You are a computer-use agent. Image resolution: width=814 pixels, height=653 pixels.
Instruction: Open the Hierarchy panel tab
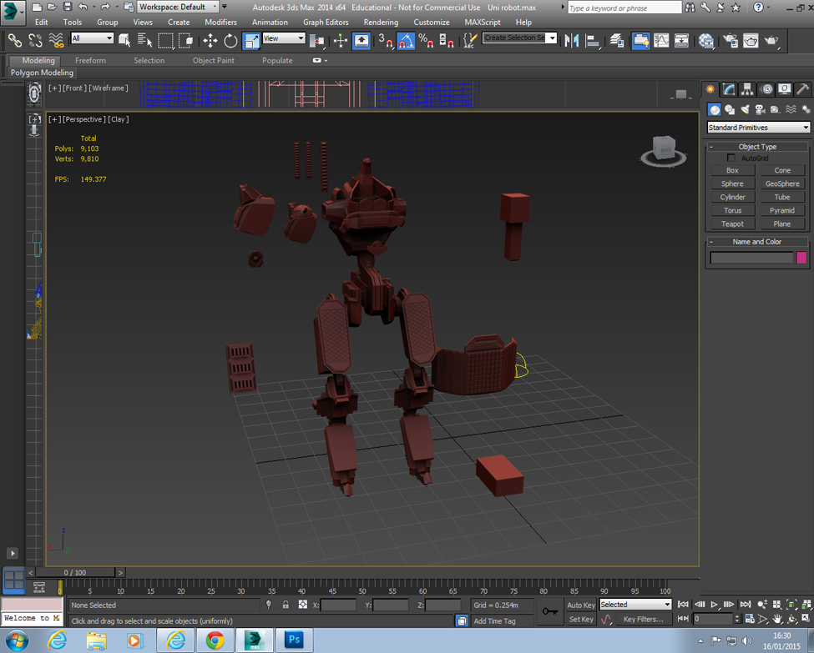(x=747, y=90)
